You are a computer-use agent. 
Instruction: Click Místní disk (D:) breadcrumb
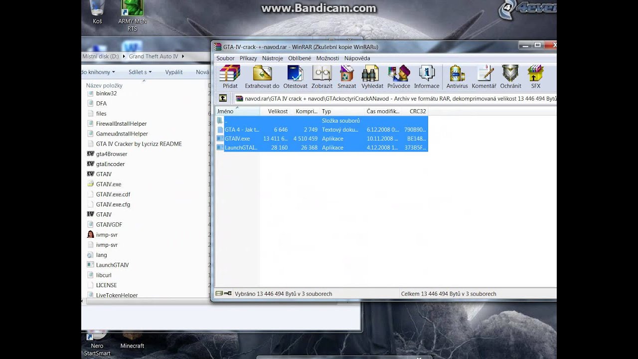click(x=100, y=56)
